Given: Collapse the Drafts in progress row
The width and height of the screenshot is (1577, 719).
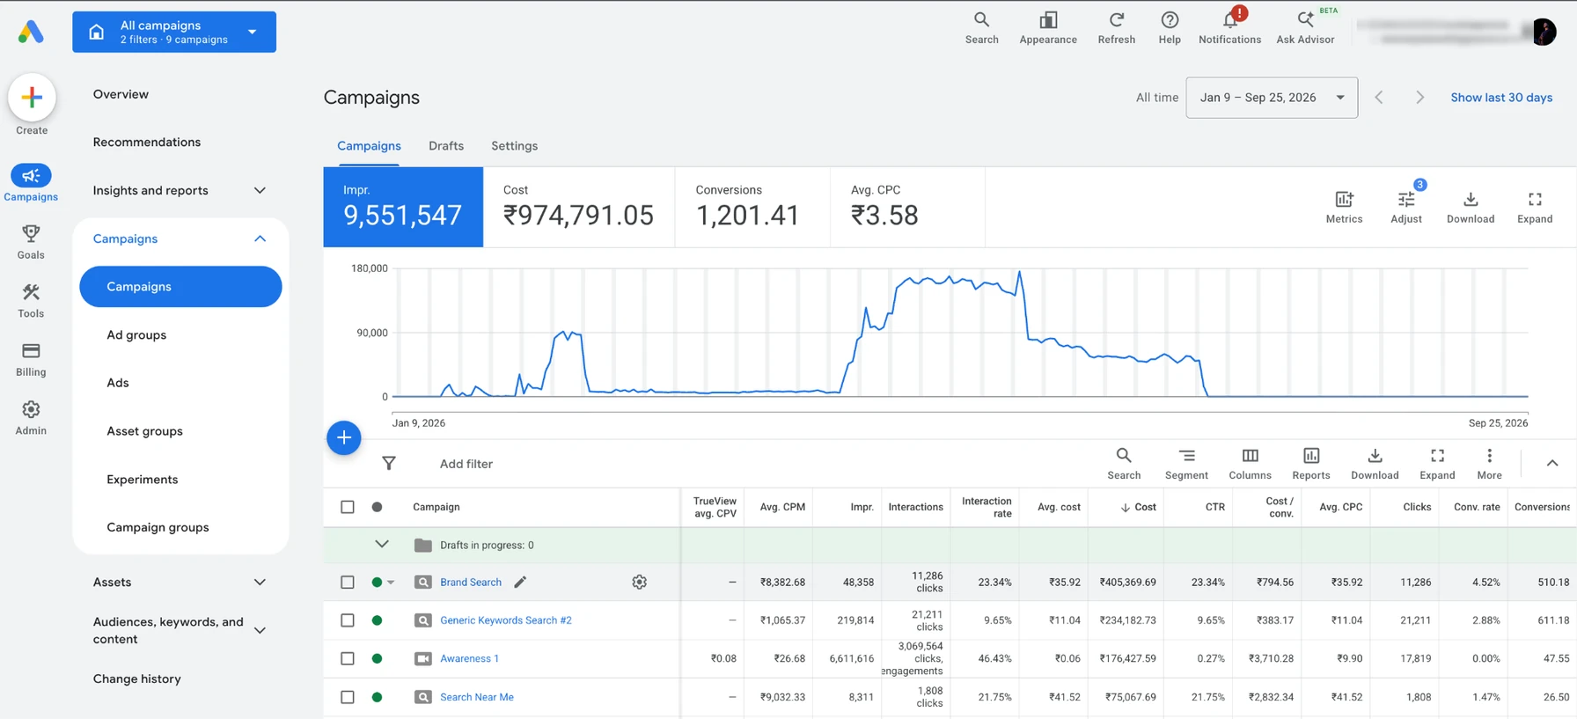Looking at the screenshot, I should point(382,545).
